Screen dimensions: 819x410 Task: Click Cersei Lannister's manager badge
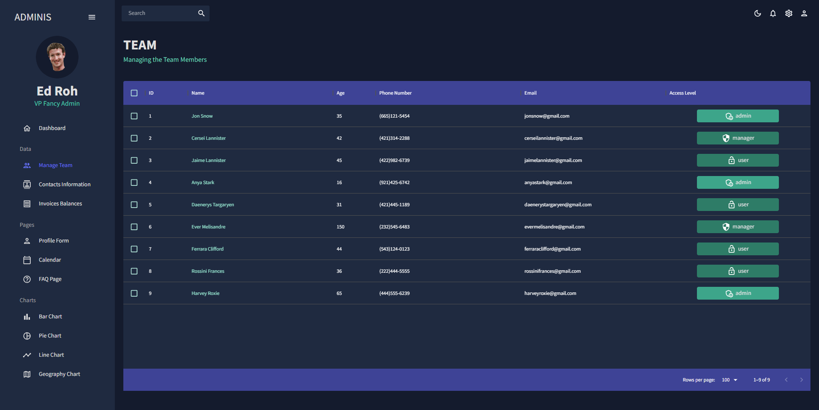coord(737,138)
